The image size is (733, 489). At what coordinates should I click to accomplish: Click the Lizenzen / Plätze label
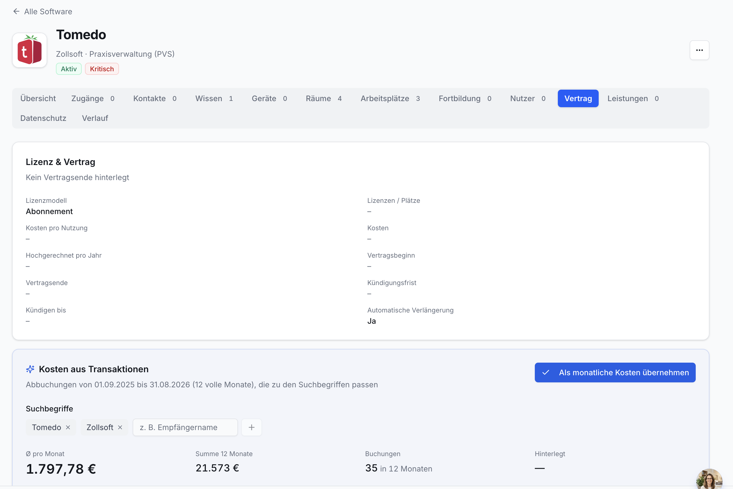393,201
